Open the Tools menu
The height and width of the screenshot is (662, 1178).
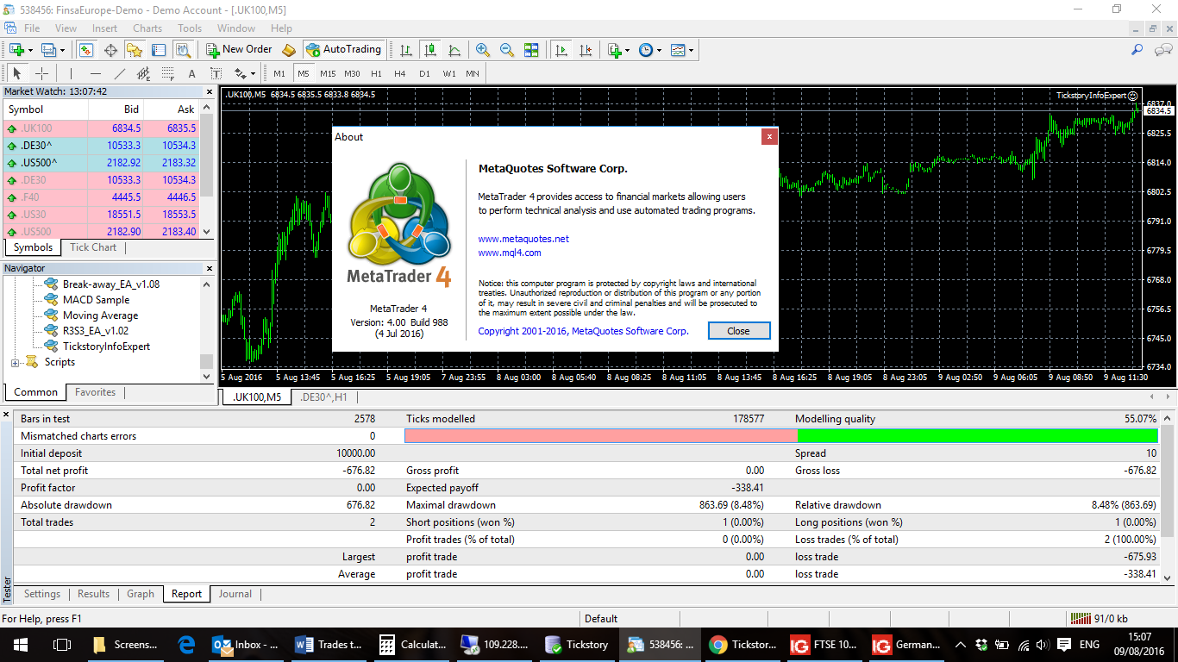click(190, 28)
